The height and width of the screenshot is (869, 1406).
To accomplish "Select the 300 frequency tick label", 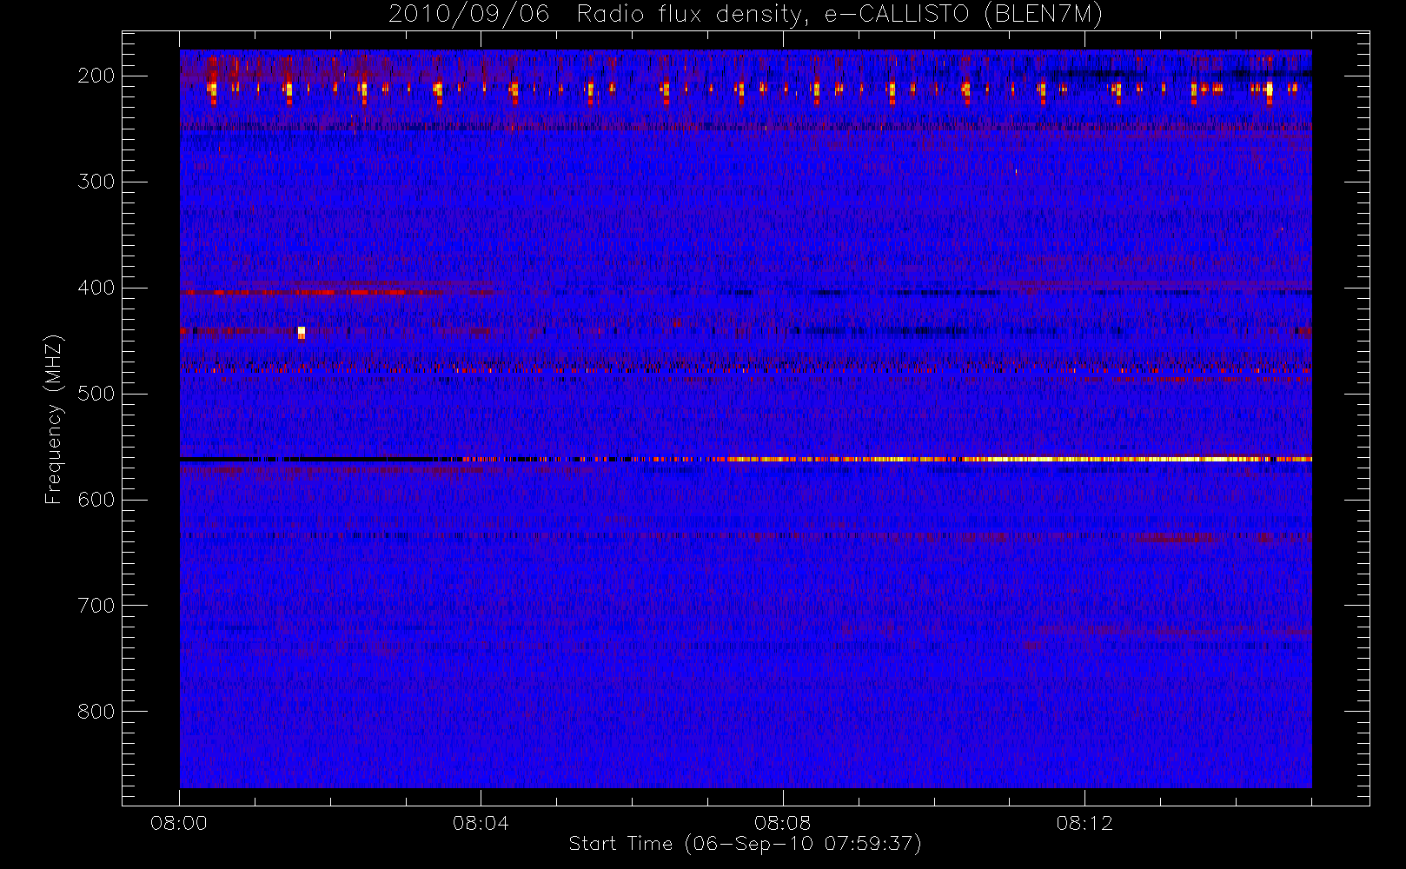I will [96, 182].
